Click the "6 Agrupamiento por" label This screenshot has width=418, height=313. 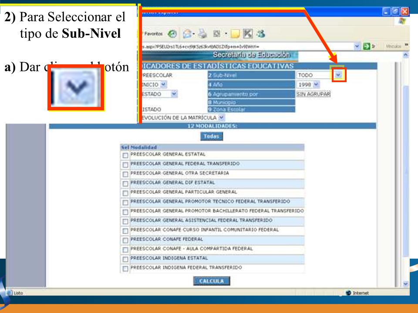click(233, 94)
